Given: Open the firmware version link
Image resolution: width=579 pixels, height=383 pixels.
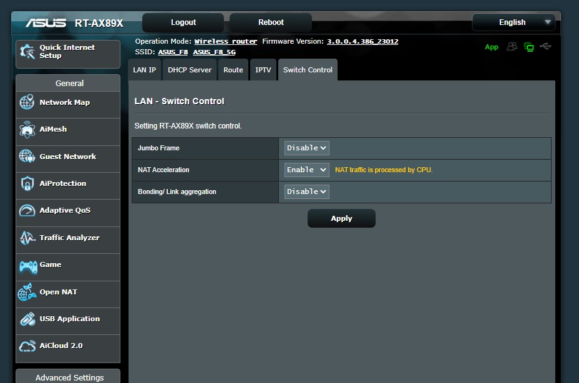Looking at the screenshot, I should click(362, 41).
